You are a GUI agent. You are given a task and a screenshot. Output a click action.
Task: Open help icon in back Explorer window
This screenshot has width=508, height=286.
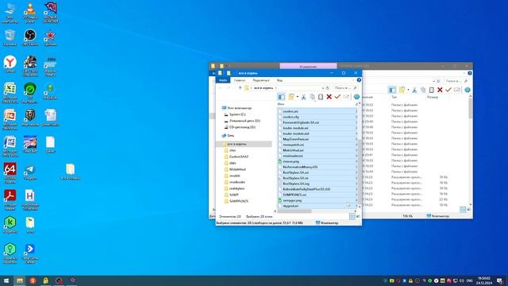click(x=470, y=73)
